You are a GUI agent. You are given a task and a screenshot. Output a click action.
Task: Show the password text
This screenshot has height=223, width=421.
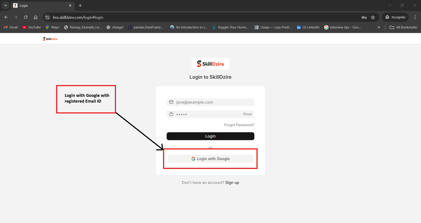[x=247, y=114]
